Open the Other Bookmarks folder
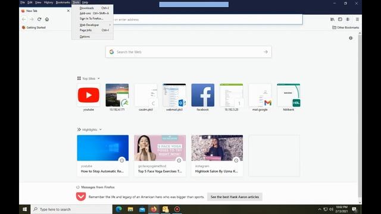This screenshot has width=381, height=214. click(x=345, y=27)
